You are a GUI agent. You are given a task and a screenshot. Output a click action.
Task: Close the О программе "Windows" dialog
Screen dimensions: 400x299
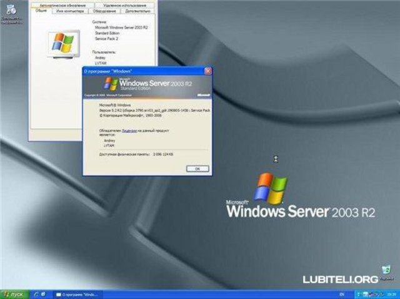point(208,71)
